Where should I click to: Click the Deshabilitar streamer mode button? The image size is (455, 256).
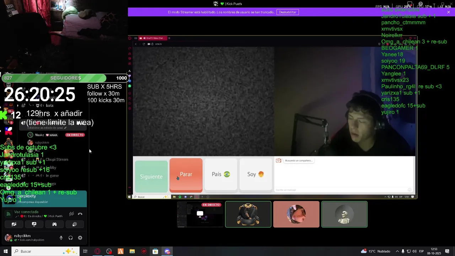288,12
